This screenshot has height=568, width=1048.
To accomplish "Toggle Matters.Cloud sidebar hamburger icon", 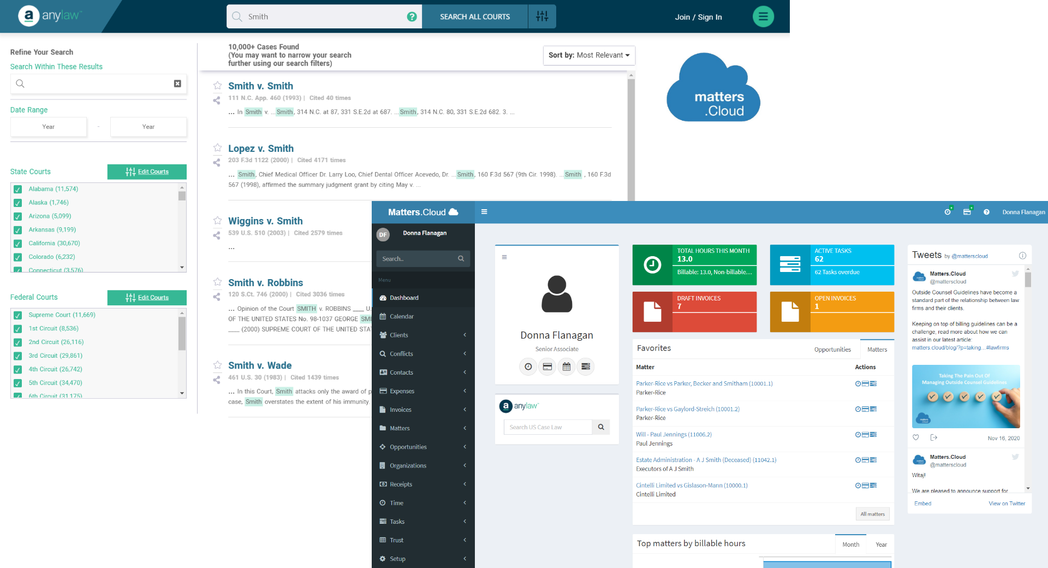I will [484, 212].
